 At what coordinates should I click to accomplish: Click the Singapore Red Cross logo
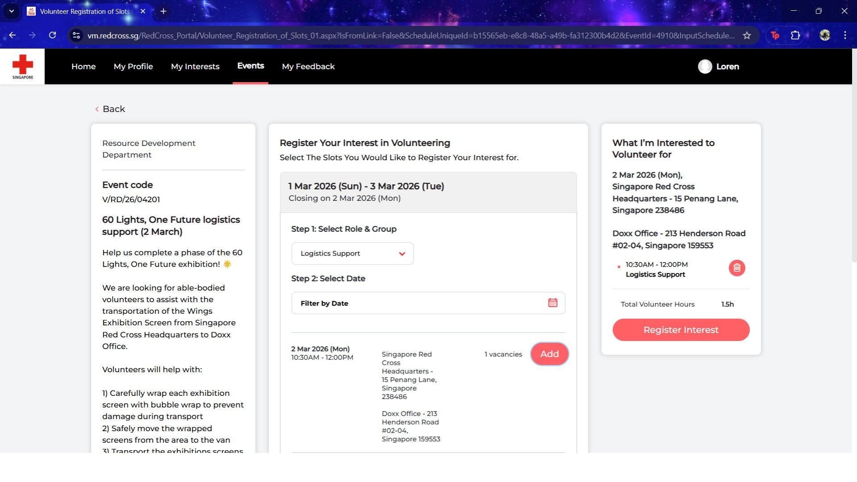[22, 66]
